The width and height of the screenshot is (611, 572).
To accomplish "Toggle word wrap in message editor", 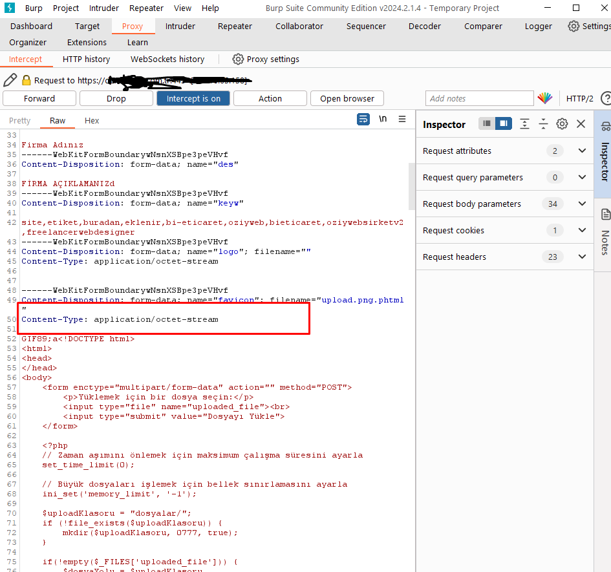I will tap(363, 119).
